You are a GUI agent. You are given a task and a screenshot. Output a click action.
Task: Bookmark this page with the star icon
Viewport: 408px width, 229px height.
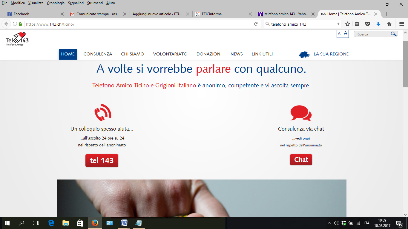pyautogui.click(x=348, y=24)
